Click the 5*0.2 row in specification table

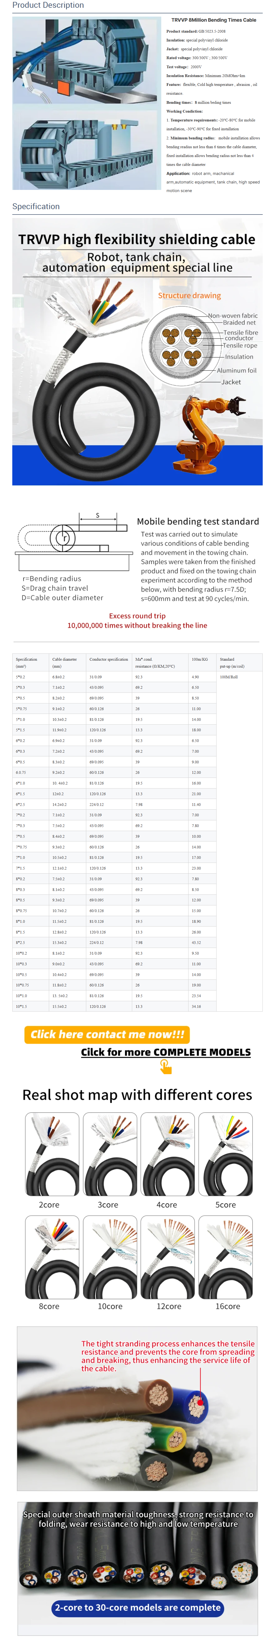click(137, 676)
